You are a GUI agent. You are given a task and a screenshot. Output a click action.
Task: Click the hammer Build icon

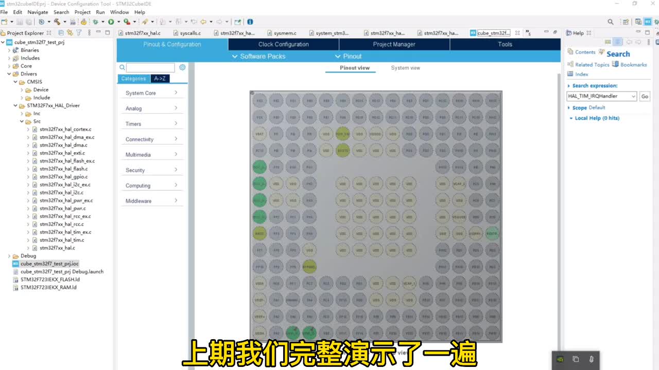click(x=57, y=22)
